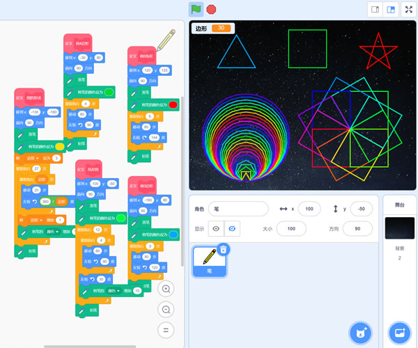418x348 pixels.
Task: Click pen icon on blue color block
Action: 134,235
